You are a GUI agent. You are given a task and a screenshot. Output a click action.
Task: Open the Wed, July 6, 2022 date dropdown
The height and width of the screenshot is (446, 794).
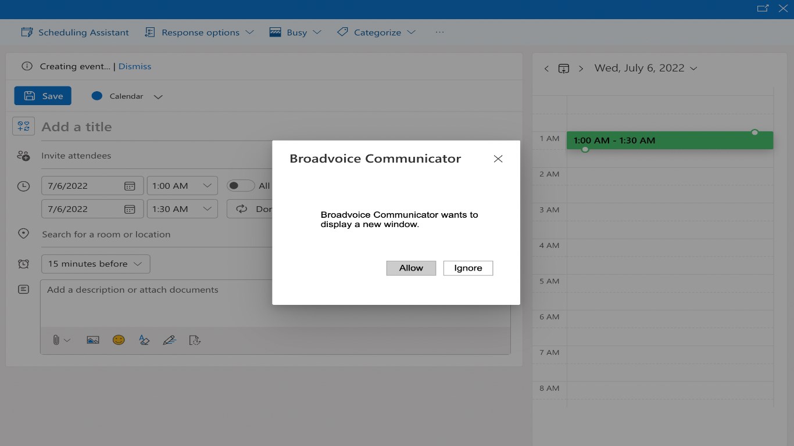(x=645, y=68)
